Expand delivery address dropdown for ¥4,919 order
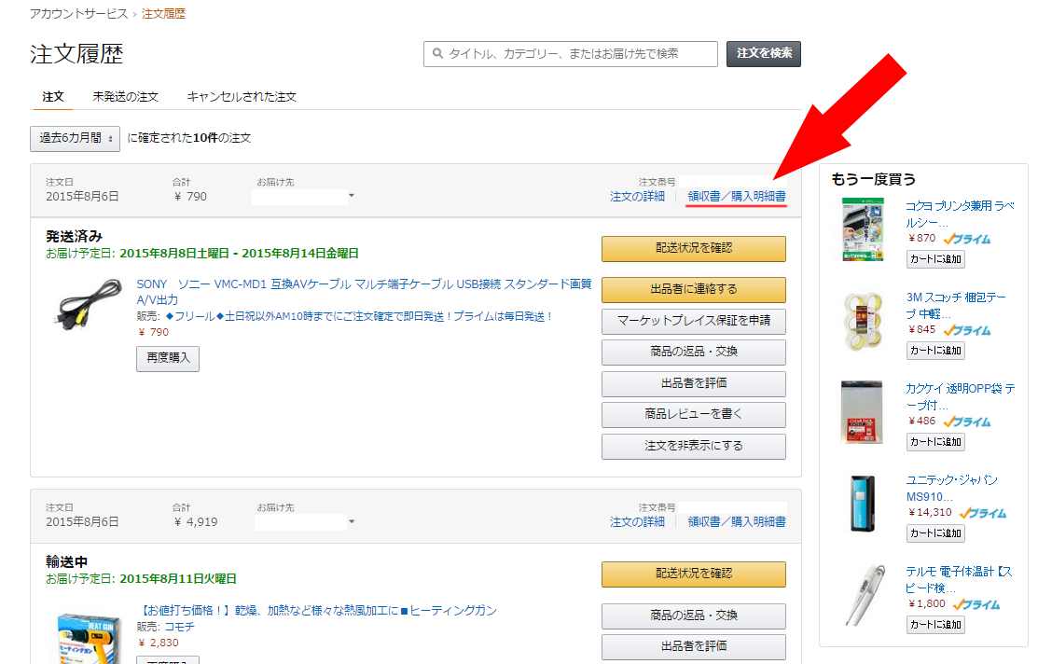The width and height of the screenshot is (1038, 664). [x=352, y=521]
